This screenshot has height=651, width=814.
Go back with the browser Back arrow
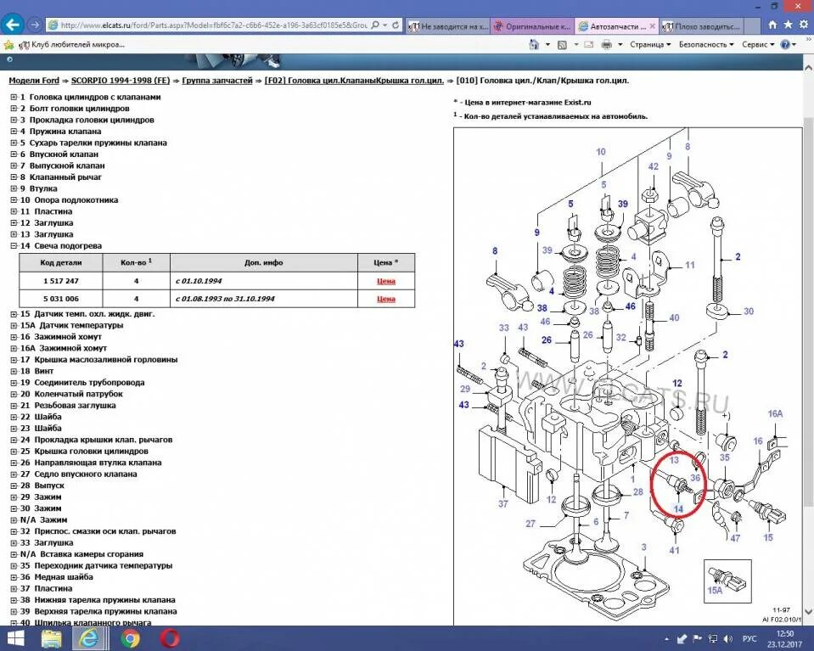pos(13,25)
